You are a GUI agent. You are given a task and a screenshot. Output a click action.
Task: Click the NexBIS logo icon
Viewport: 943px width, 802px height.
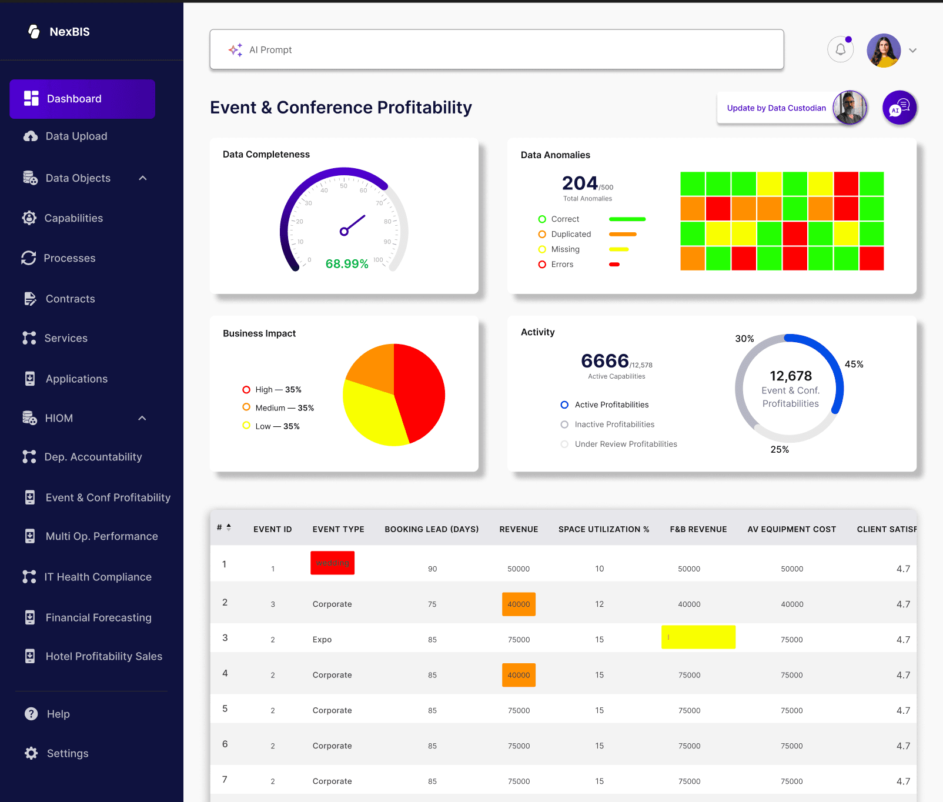point(34,32)
